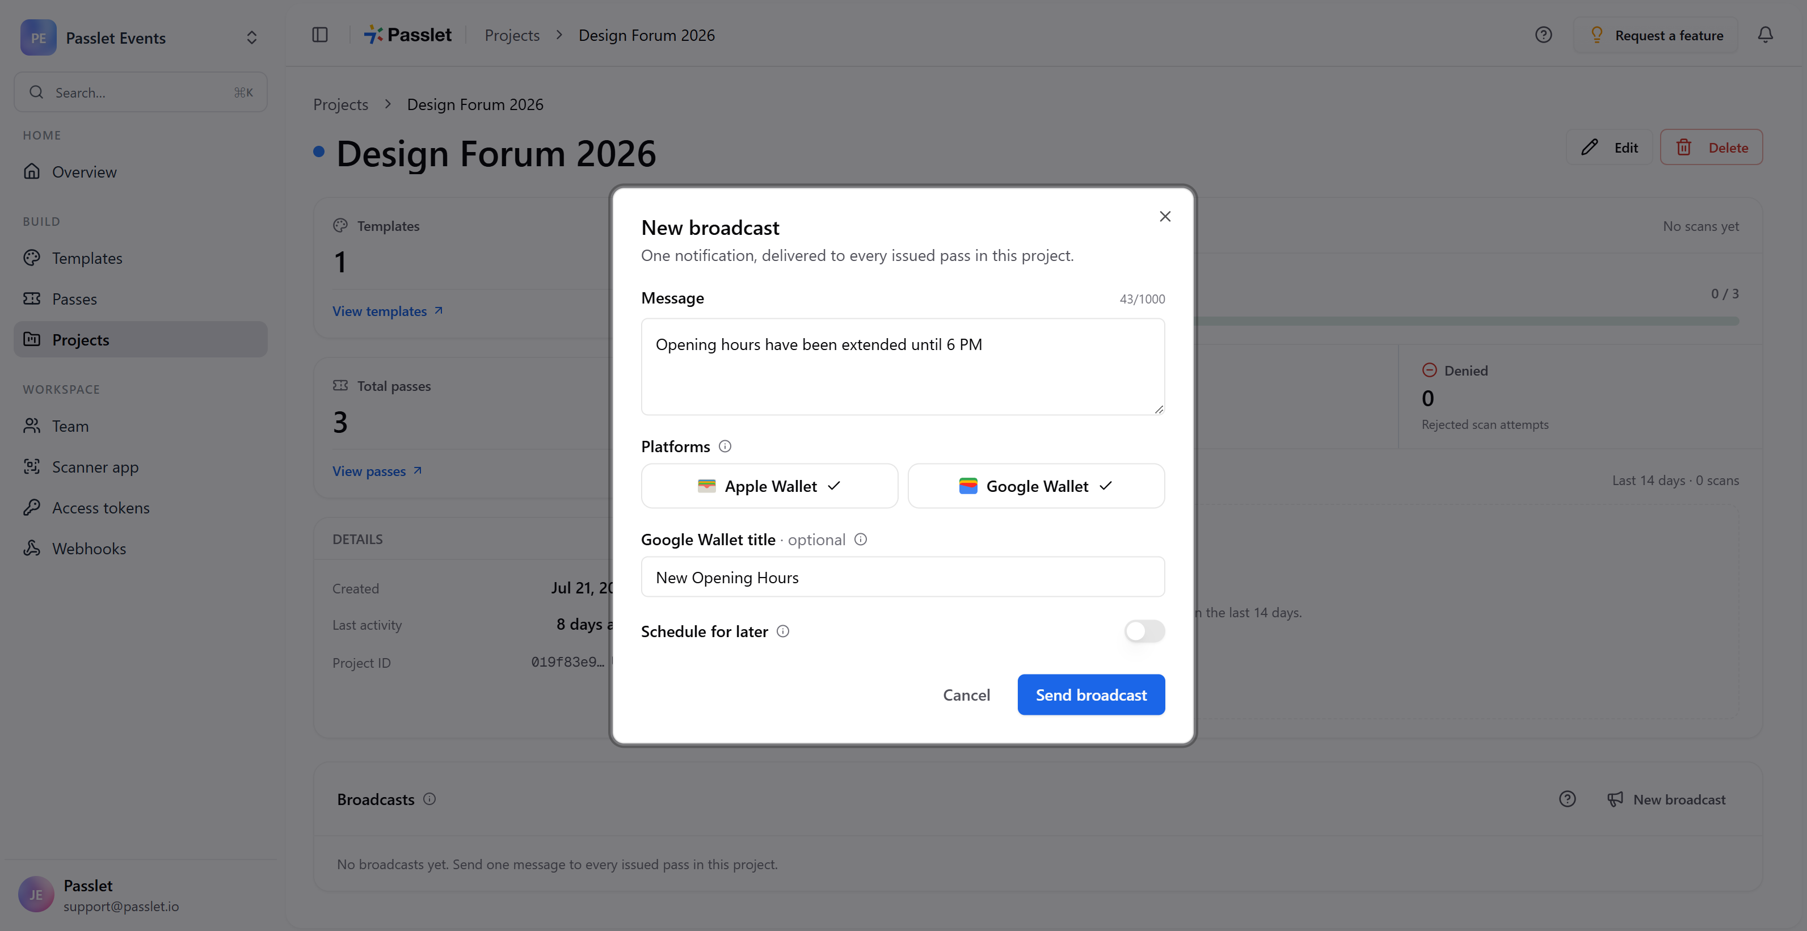
Task: Click the 'No scans yet' label
Action: click(1700, 226)
